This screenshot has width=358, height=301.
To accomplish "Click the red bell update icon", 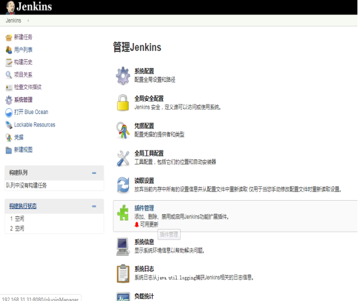I will [x=137, y=225].
